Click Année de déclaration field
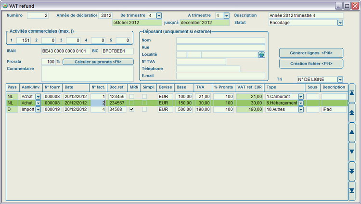This screenshot has width=361, height=204. (105, 15)
